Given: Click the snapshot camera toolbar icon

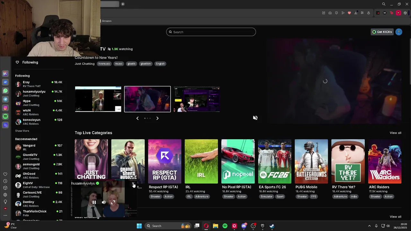Looking at the screenshot, I should (x=330, y=13).
